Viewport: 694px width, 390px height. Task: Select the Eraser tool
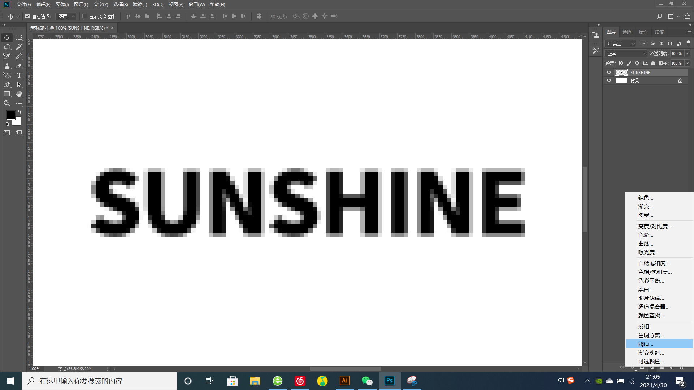point(19,66)
